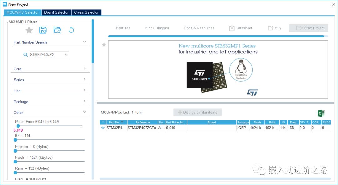Click the MX logo in the title bar
Viewport: 338px width, 185px height.
(x=5, y=4)
